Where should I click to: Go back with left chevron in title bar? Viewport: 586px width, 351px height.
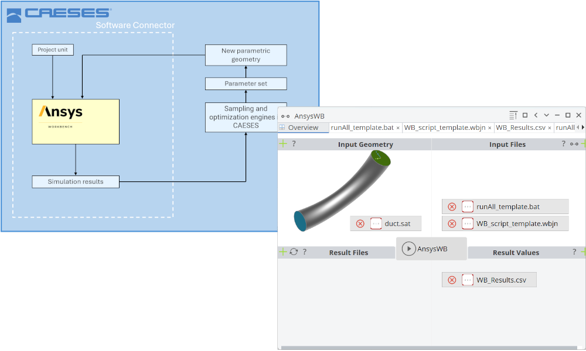point(536,115)
